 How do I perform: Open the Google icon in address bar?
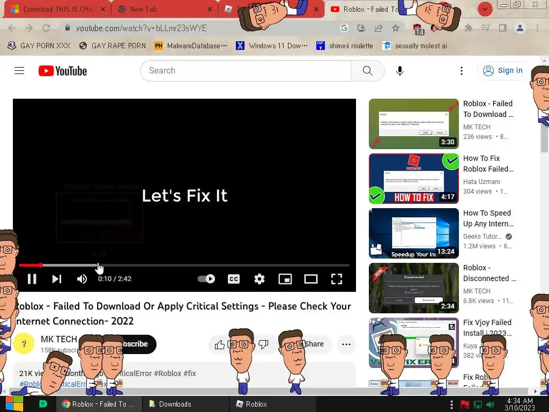344,28
